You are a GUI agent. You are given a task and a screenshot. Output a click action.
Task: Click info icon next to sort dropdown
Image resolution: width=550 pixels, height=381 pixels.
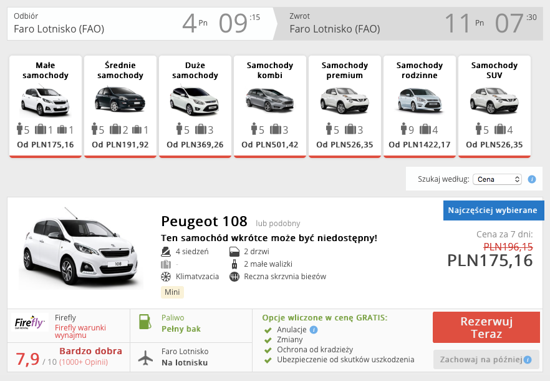532,179
